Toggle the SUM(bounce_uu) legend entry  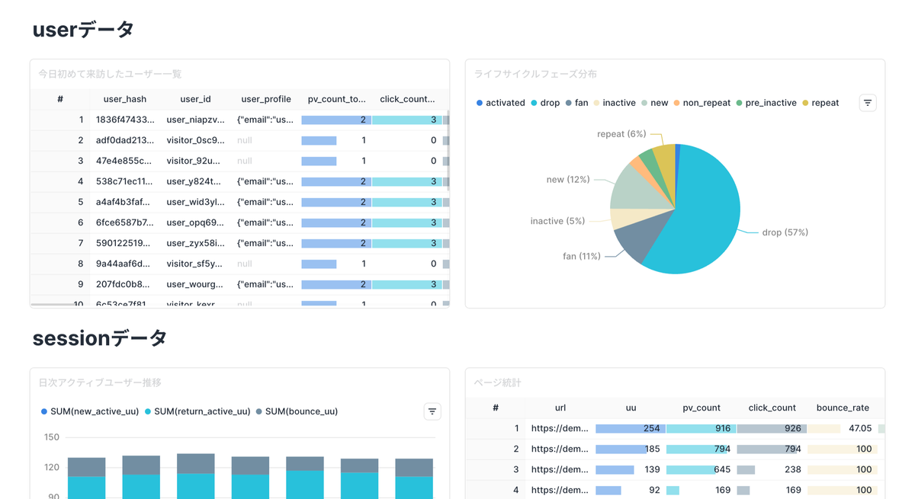click(x=297, y=411)
